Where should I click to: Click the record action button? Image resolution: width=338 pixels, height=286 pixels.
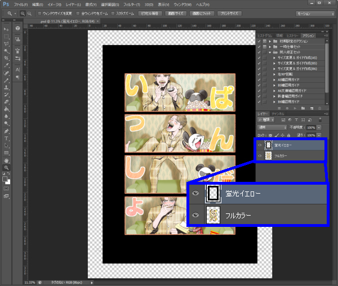(287, 108)
